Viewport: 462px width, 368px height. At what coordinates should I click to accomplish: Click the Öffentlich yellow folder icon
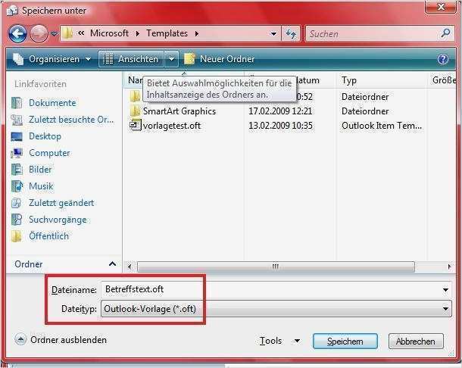tap(17, 236)
